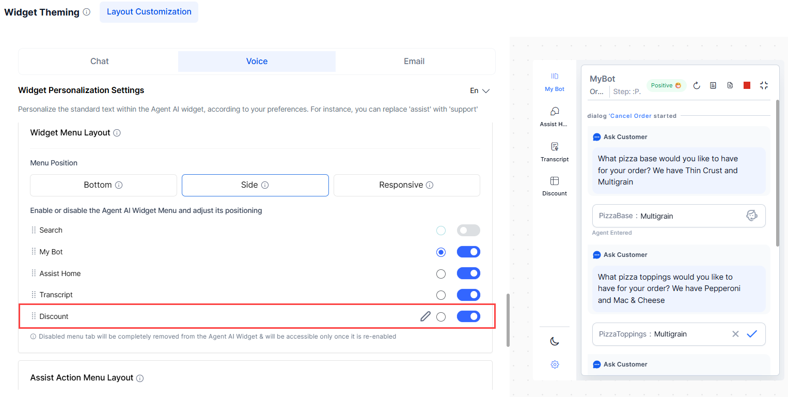Confirm PizzaToppings entry with check mark
The image size is (788, 397).
tap(752, 334)
